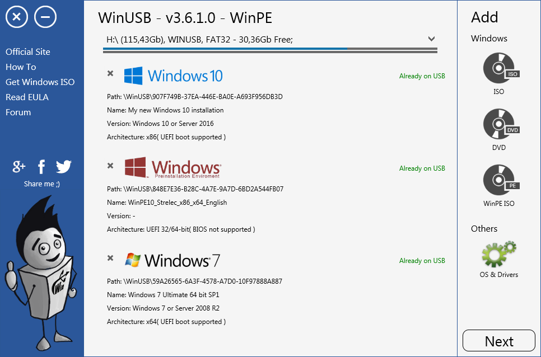Screen dimensions: 541x357
Task: Open the Read EULA link
Action: point(27,97)
